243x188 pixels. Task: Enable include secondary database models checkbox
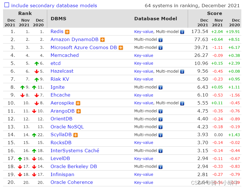pyautogui.click(x=7, y=5)
